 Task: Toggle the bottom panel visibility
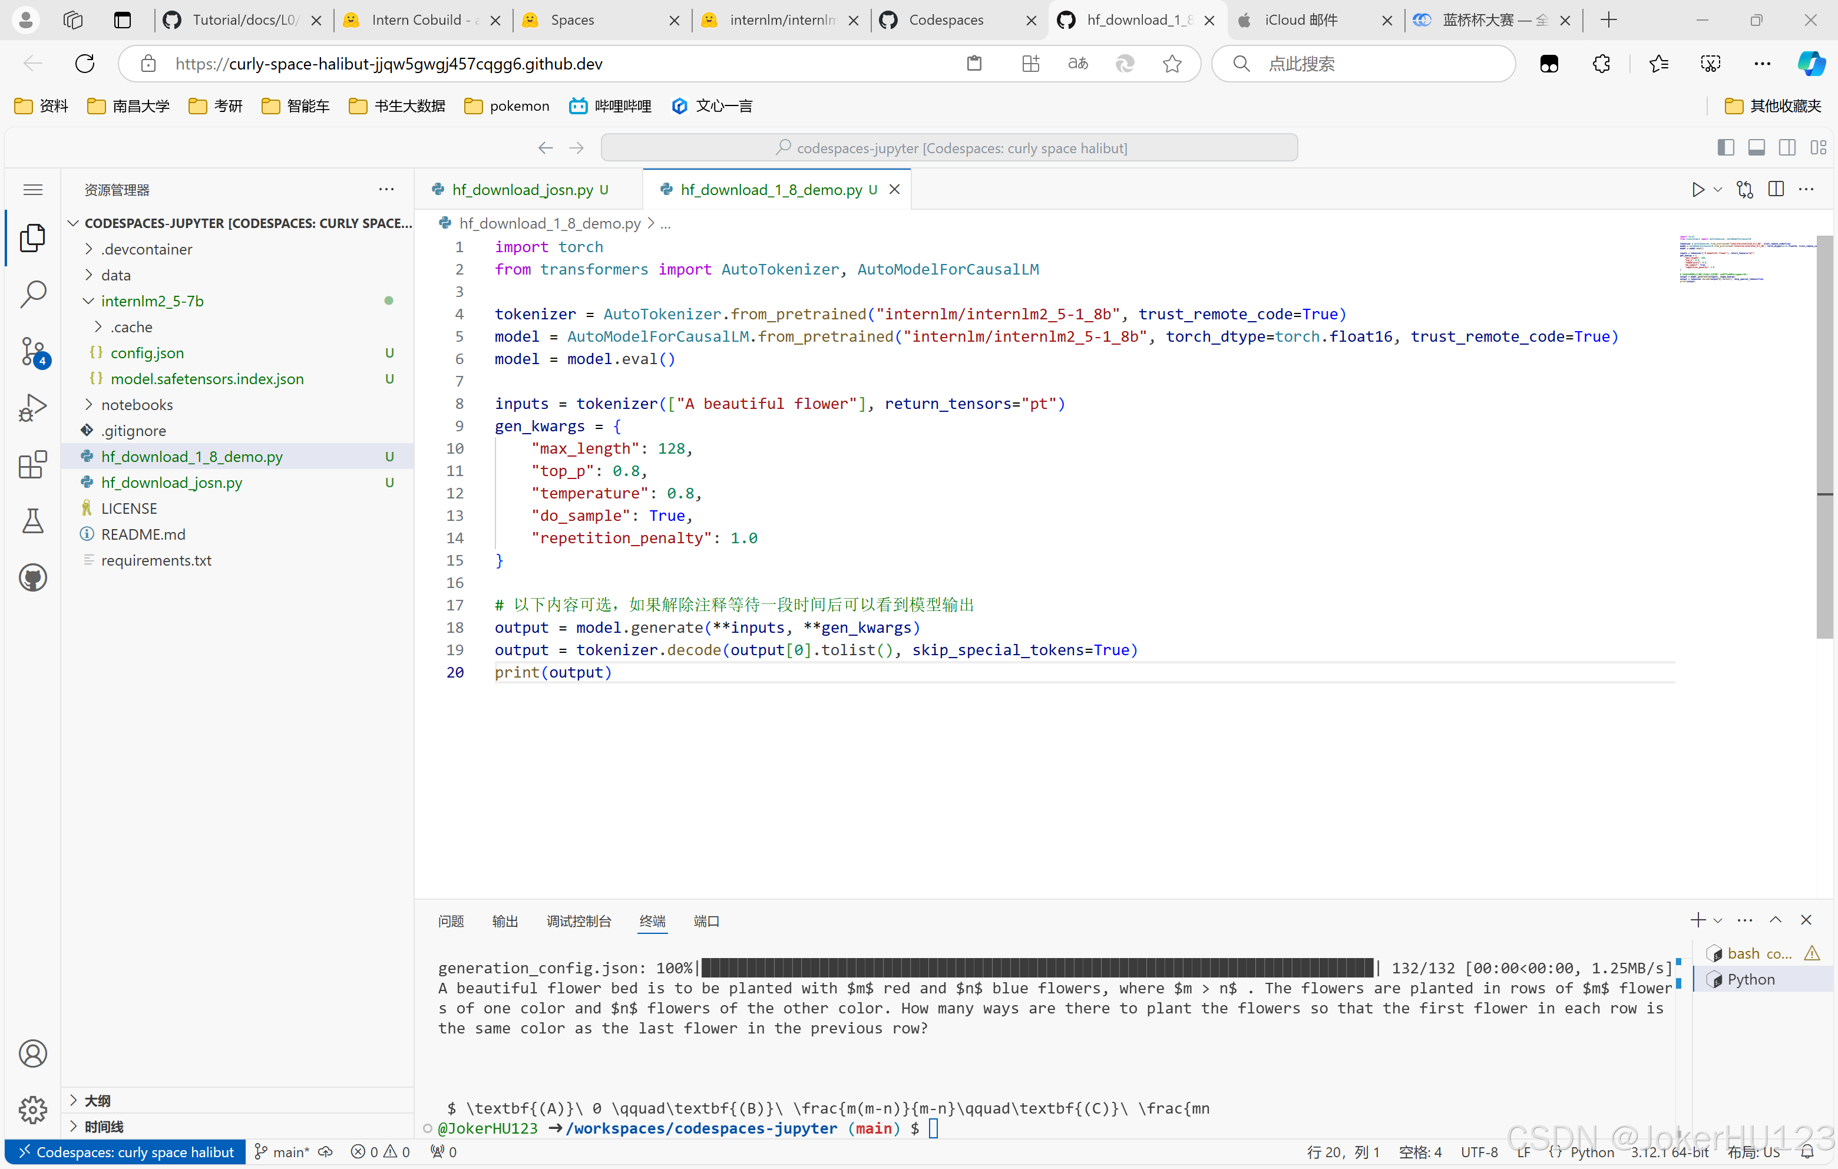[x=1756, y=147]
